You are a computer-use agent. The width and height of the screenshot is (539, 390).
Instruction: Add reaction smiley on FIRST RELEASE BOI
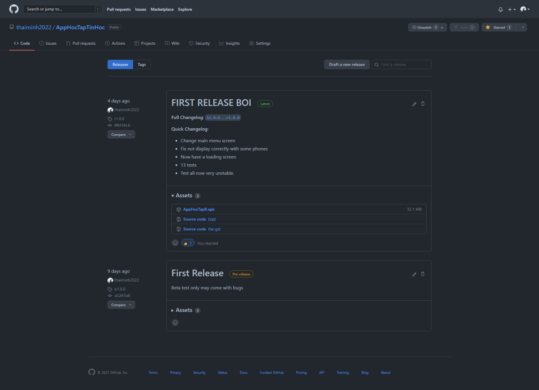175,243
